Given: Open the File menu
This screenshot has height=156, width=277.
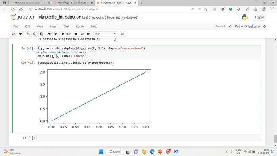Looking at the screenshot, I should pyautogui.click(x=16, y=26).
